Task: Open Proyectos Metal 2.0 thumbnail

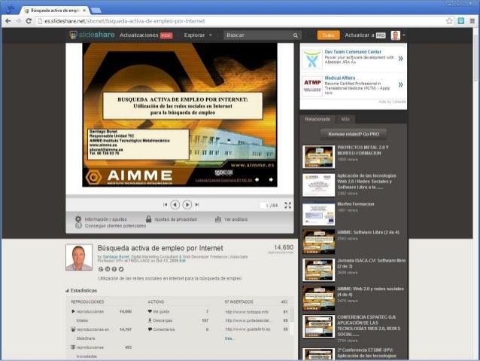Action: [318, 157]
